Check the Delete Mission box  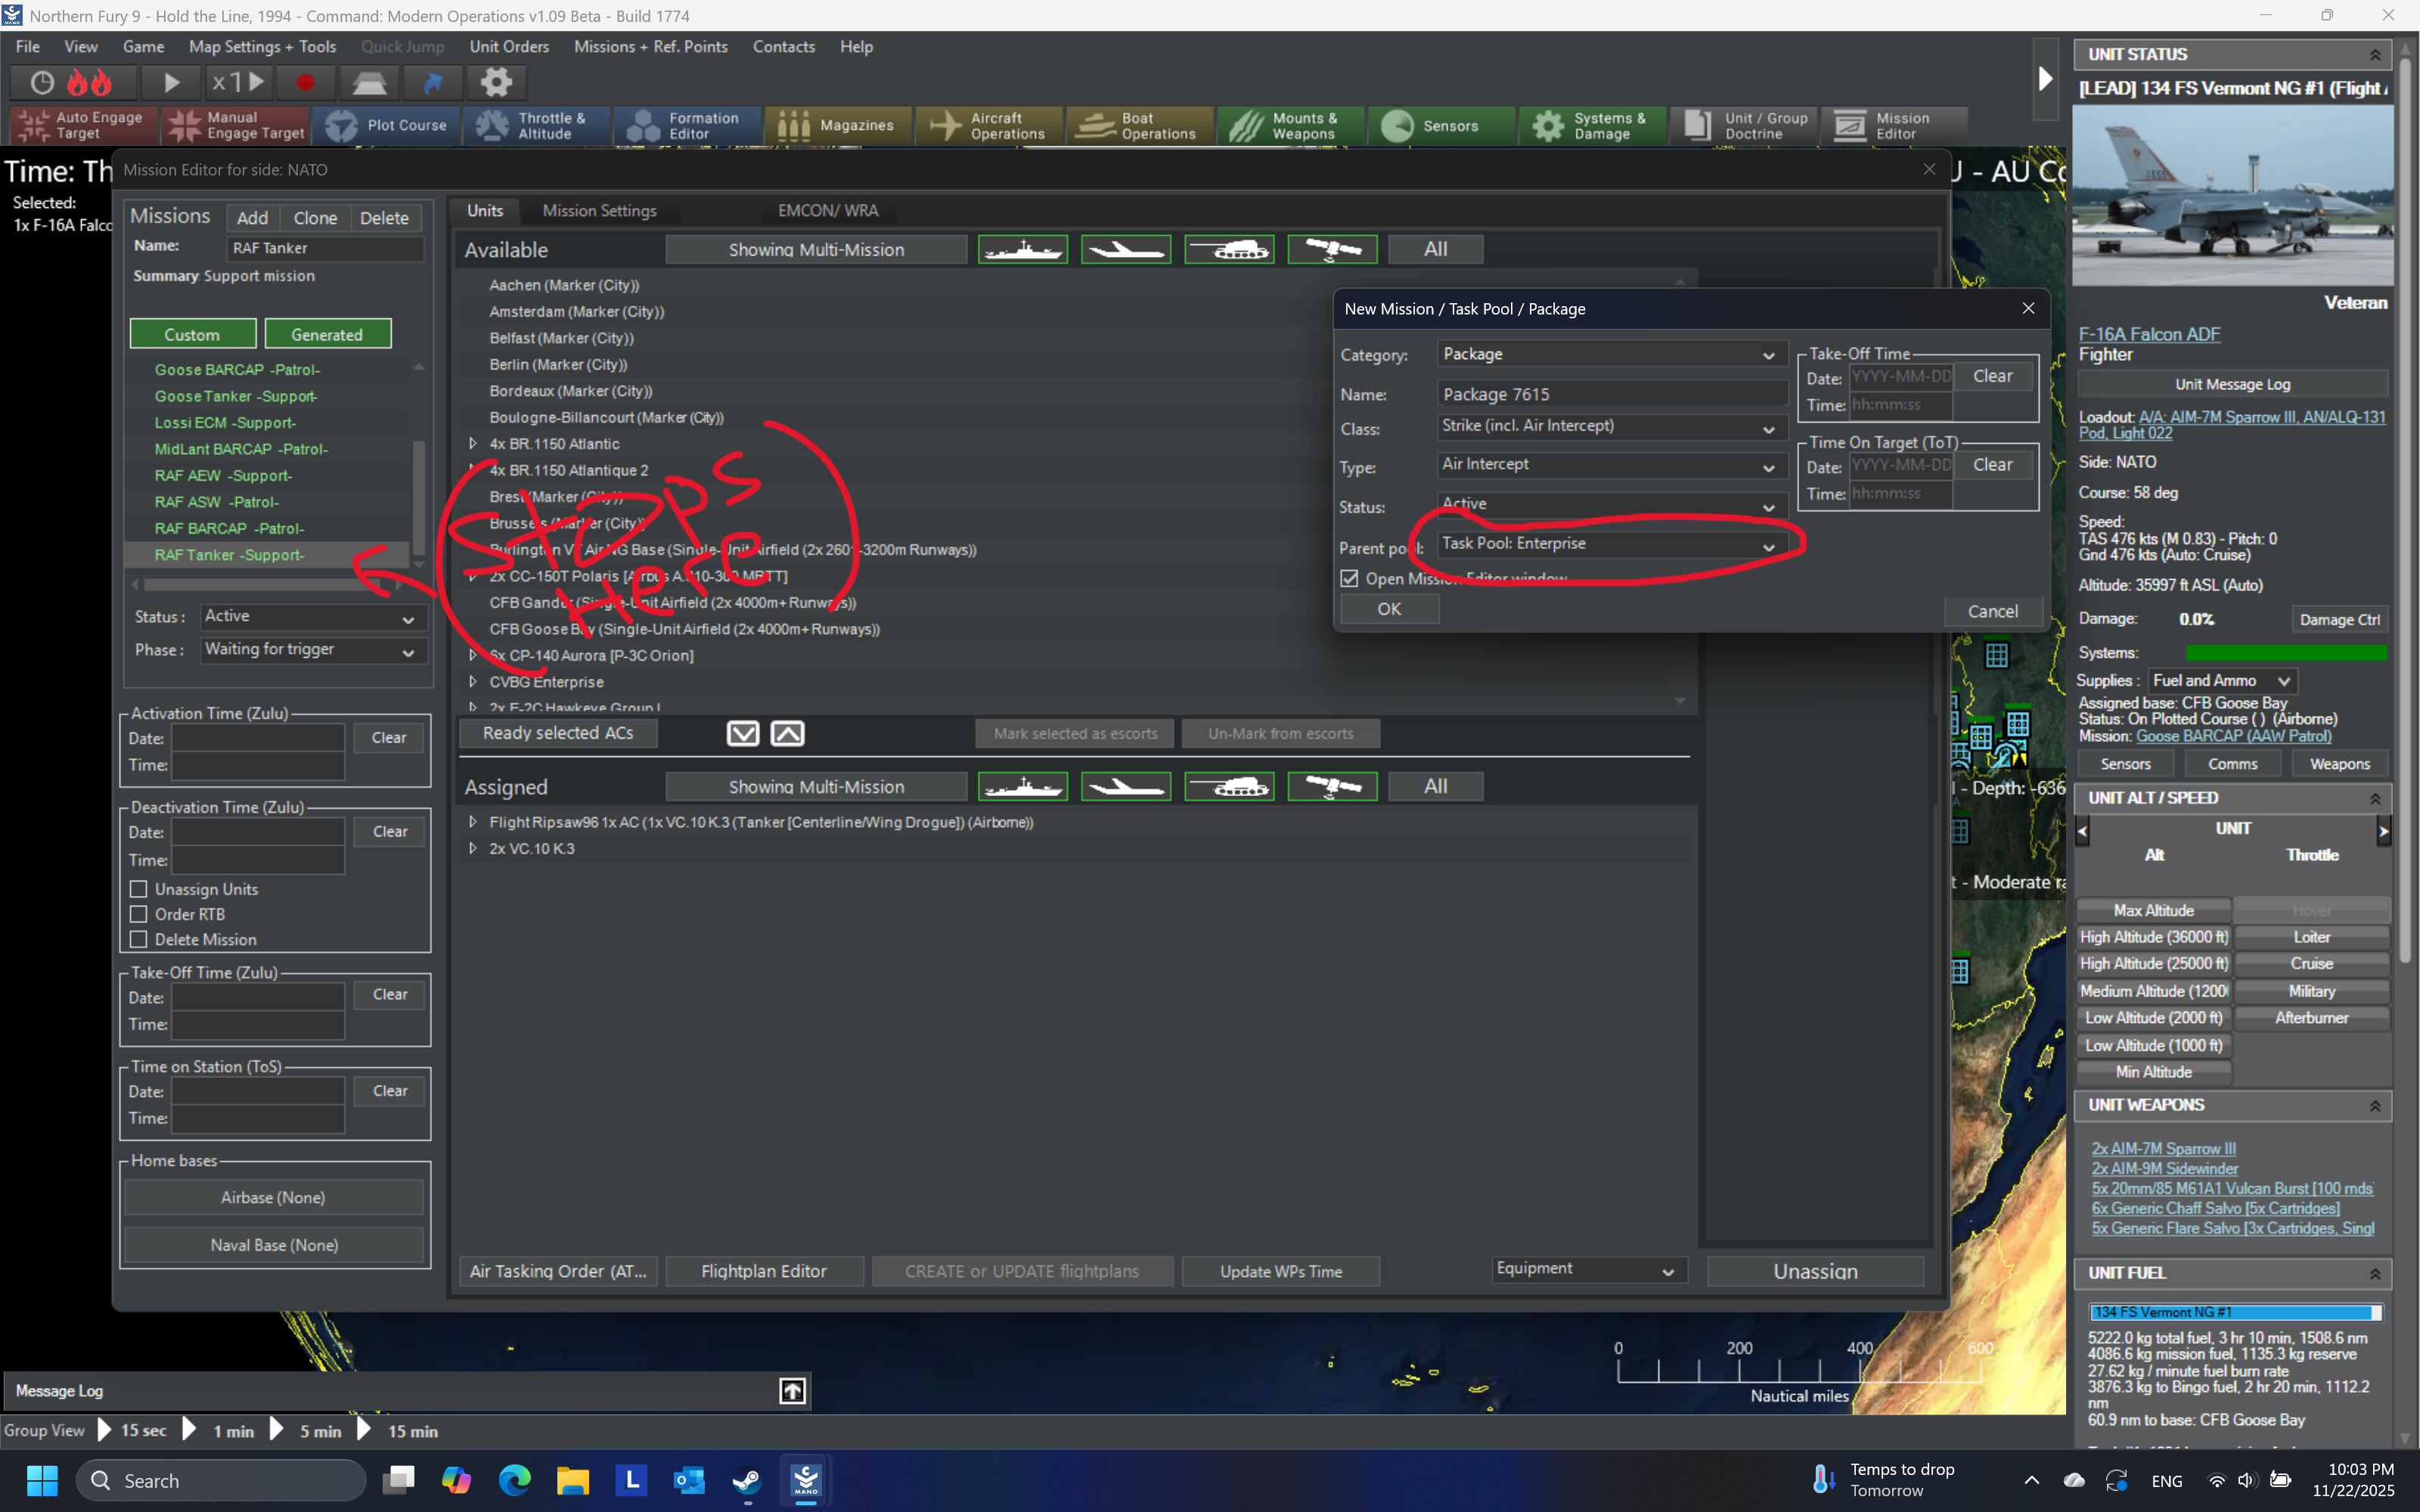point(139,939)
